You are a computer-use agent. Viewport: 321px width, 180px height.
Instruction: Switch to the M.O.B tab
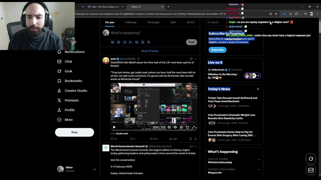[x=191, y=22]
